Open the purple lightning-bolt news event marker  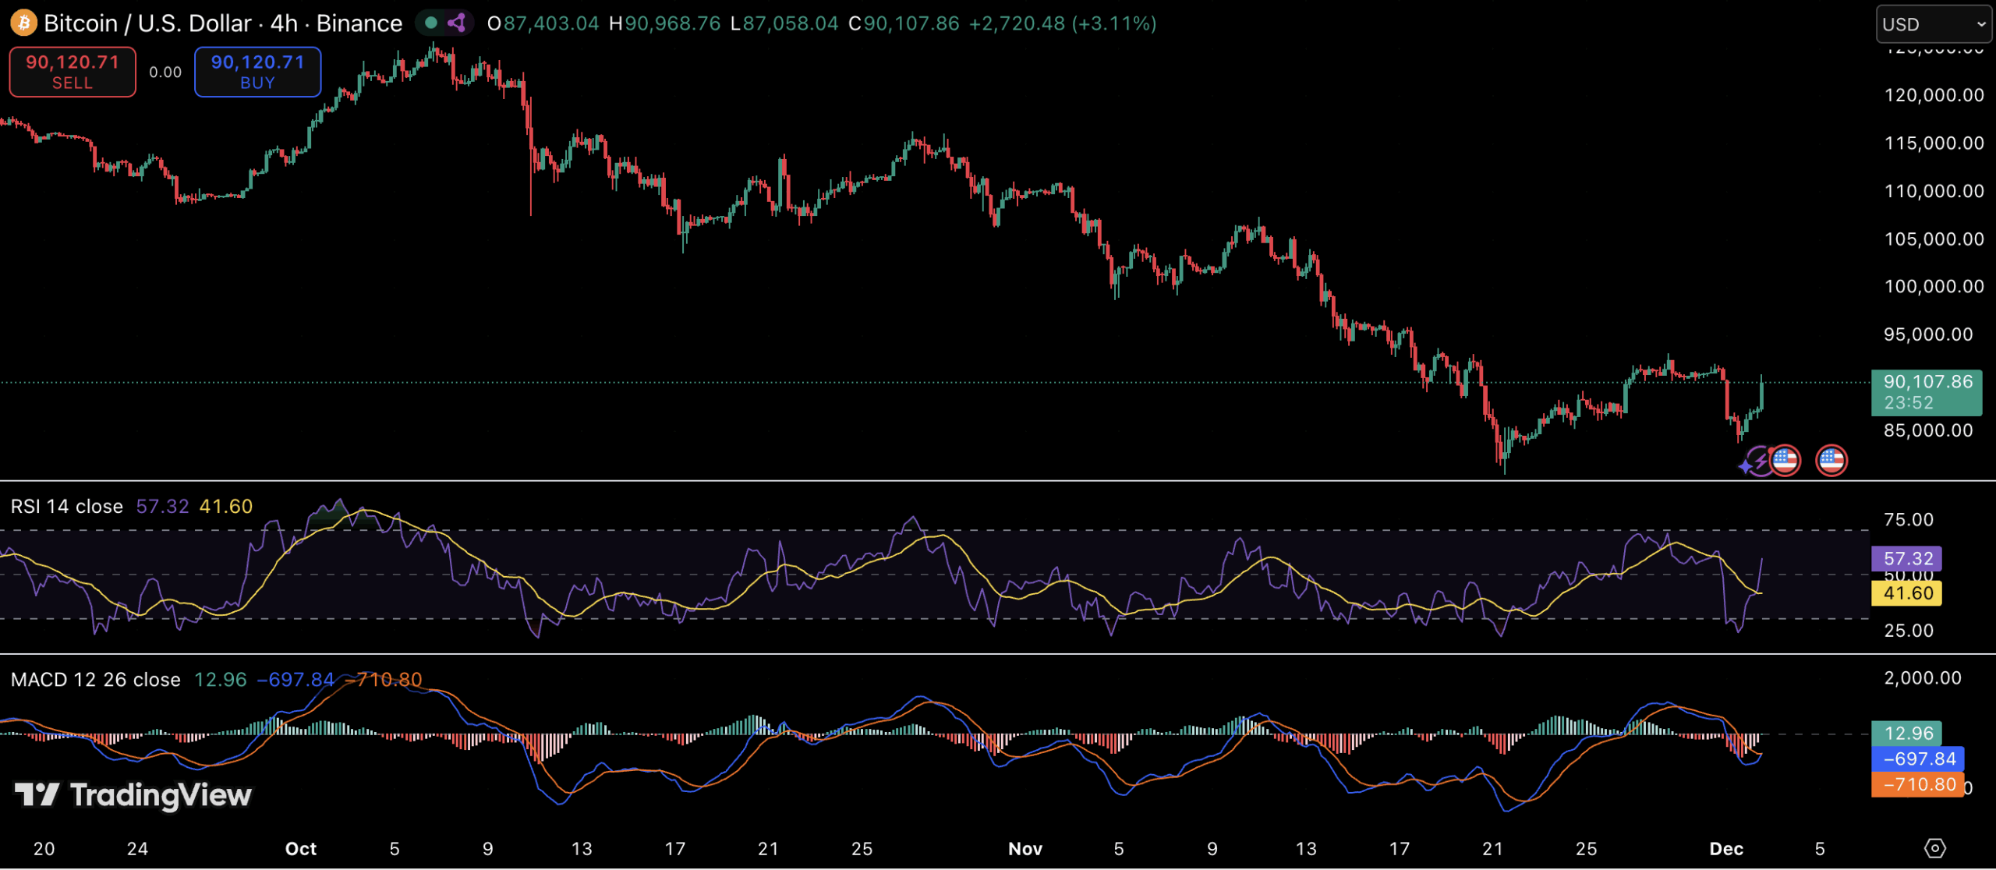1761,462
